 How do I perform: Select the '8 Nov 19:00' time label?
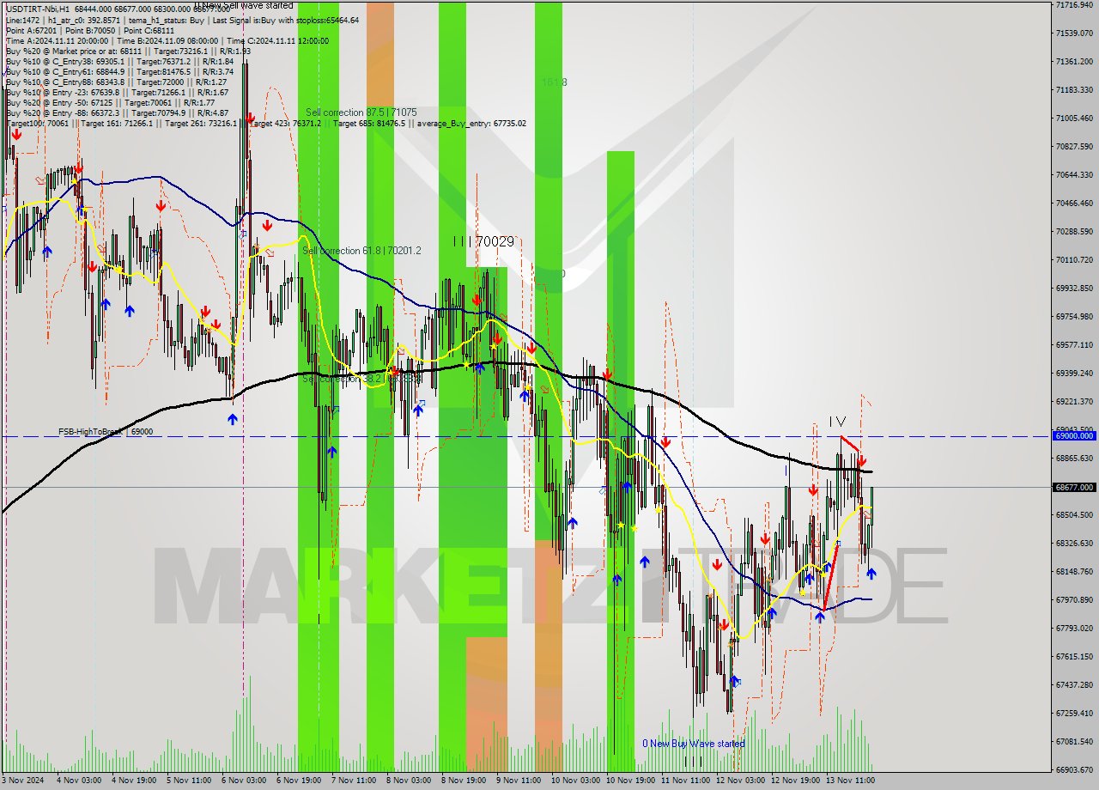[463, 781]
